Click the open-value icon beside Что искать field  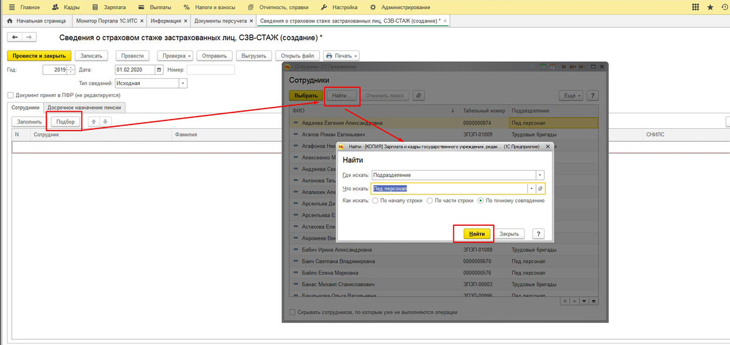(540, 189)
